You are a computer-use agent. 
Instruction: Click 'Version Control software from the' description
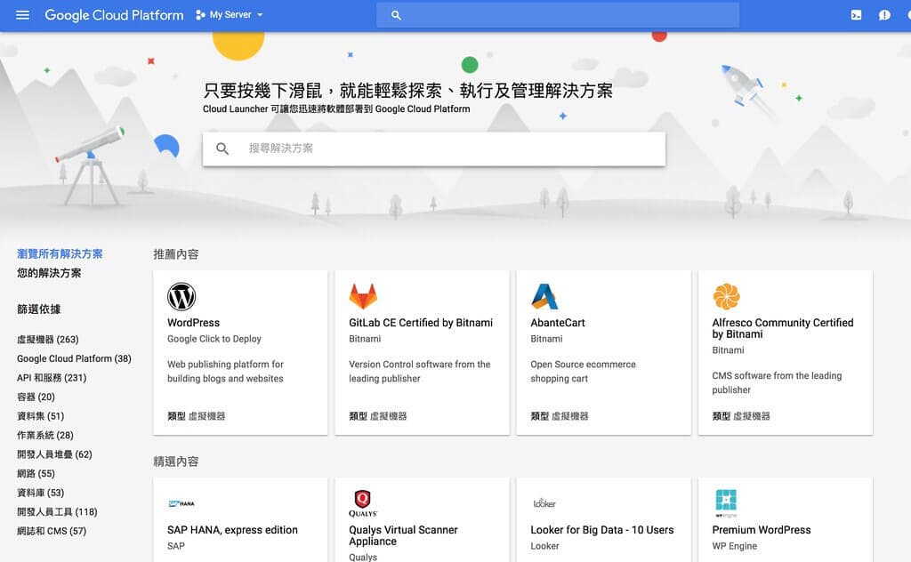(x=420, y=365)
